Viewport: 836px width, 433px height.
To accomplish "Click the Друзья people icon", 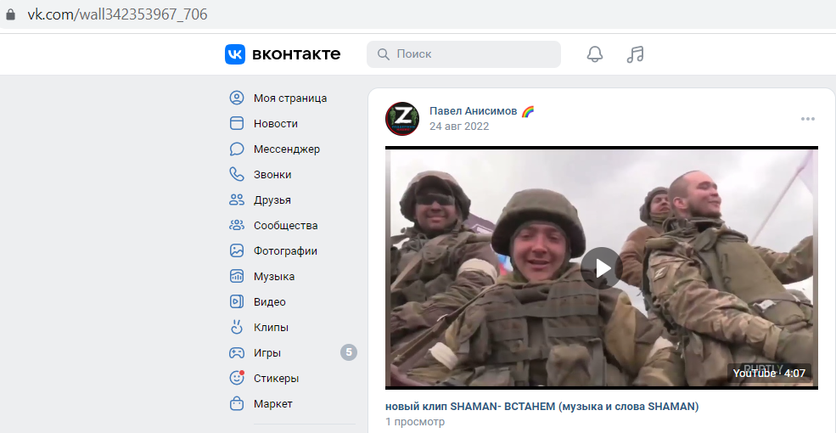I will [x=236, y=200].
